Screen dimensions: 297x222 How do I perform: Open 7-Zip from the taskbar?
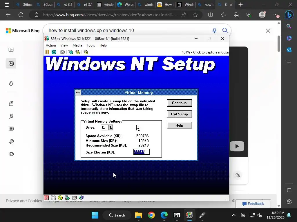coord(177,215)
